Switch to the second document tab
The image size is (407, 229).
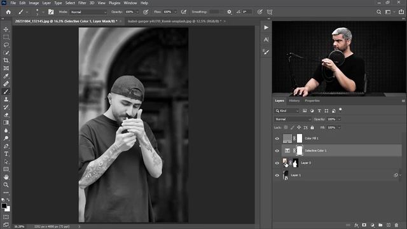(x=174, y=21)
